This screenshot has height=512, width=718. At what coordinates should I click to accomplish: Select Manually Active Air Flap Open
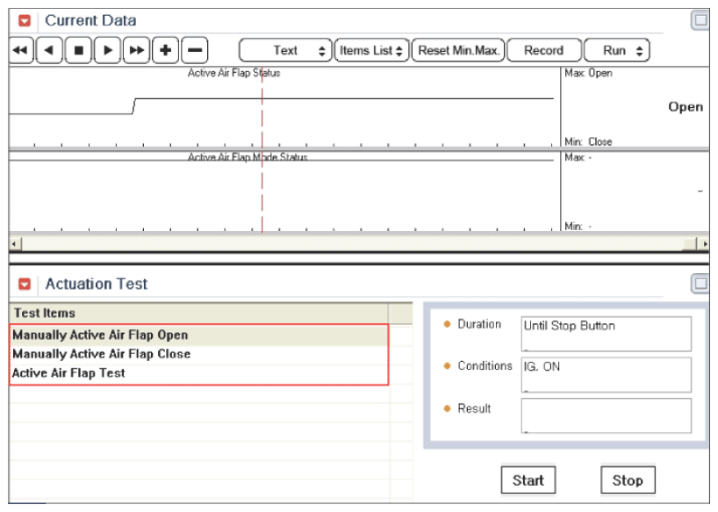click(199, 335)
